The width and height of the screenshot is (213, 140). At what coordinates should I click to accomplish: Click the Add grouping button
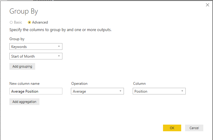pos(22,66)
